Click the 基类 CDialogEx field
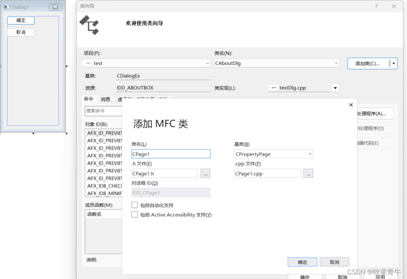This screenshot has width=407, height=279. (x=163, y=76)
